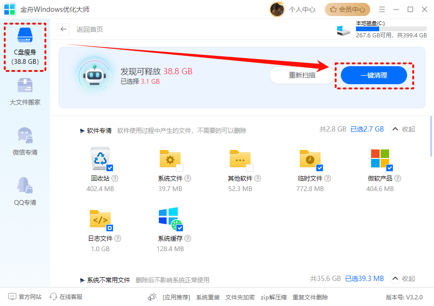Click the scanning robot mascot icon
Viewport: 434px width, 306px height.
(x=95, y=75)
